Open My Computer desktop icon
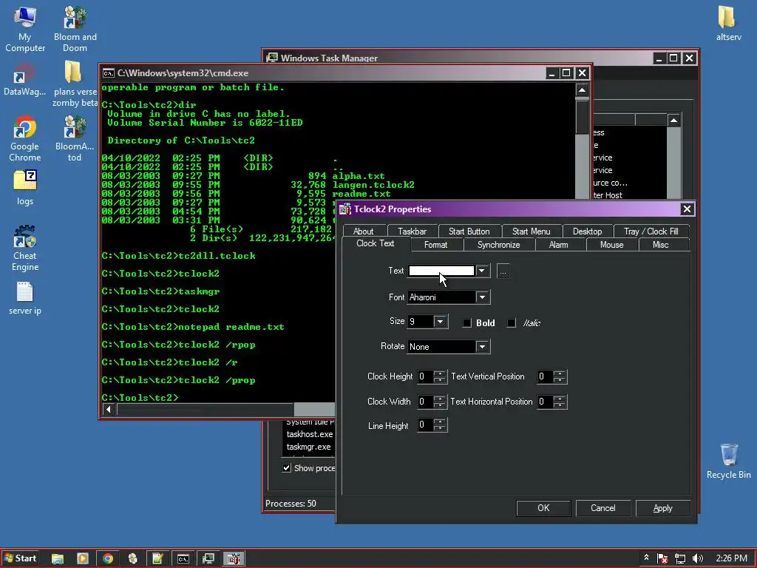 click(24, 29)
